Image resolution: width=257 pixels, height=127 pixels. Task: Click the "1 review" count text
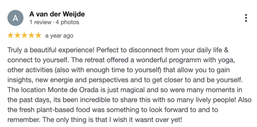click(40, 22)
